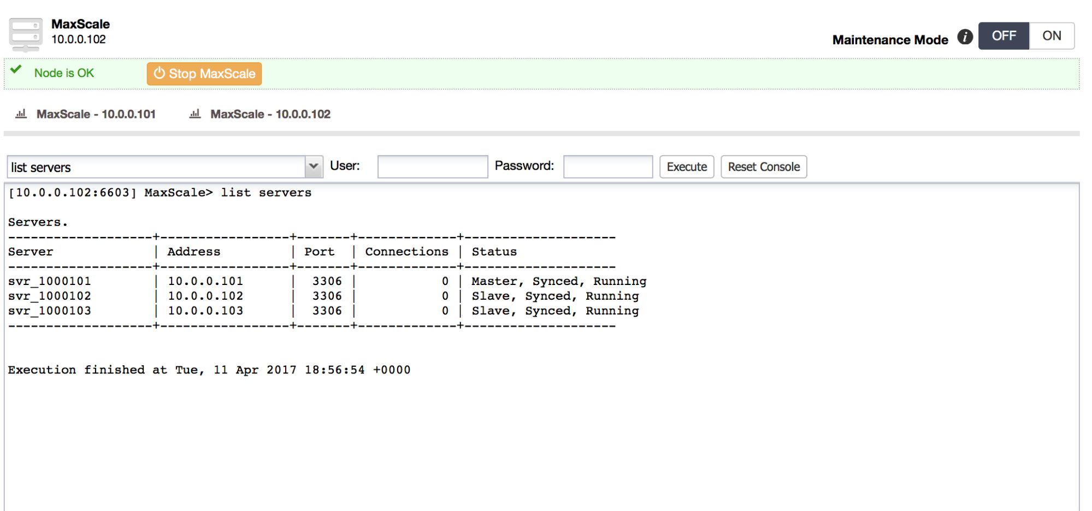Click the Password: label
1092x511 pixels.
coord(524,165)
